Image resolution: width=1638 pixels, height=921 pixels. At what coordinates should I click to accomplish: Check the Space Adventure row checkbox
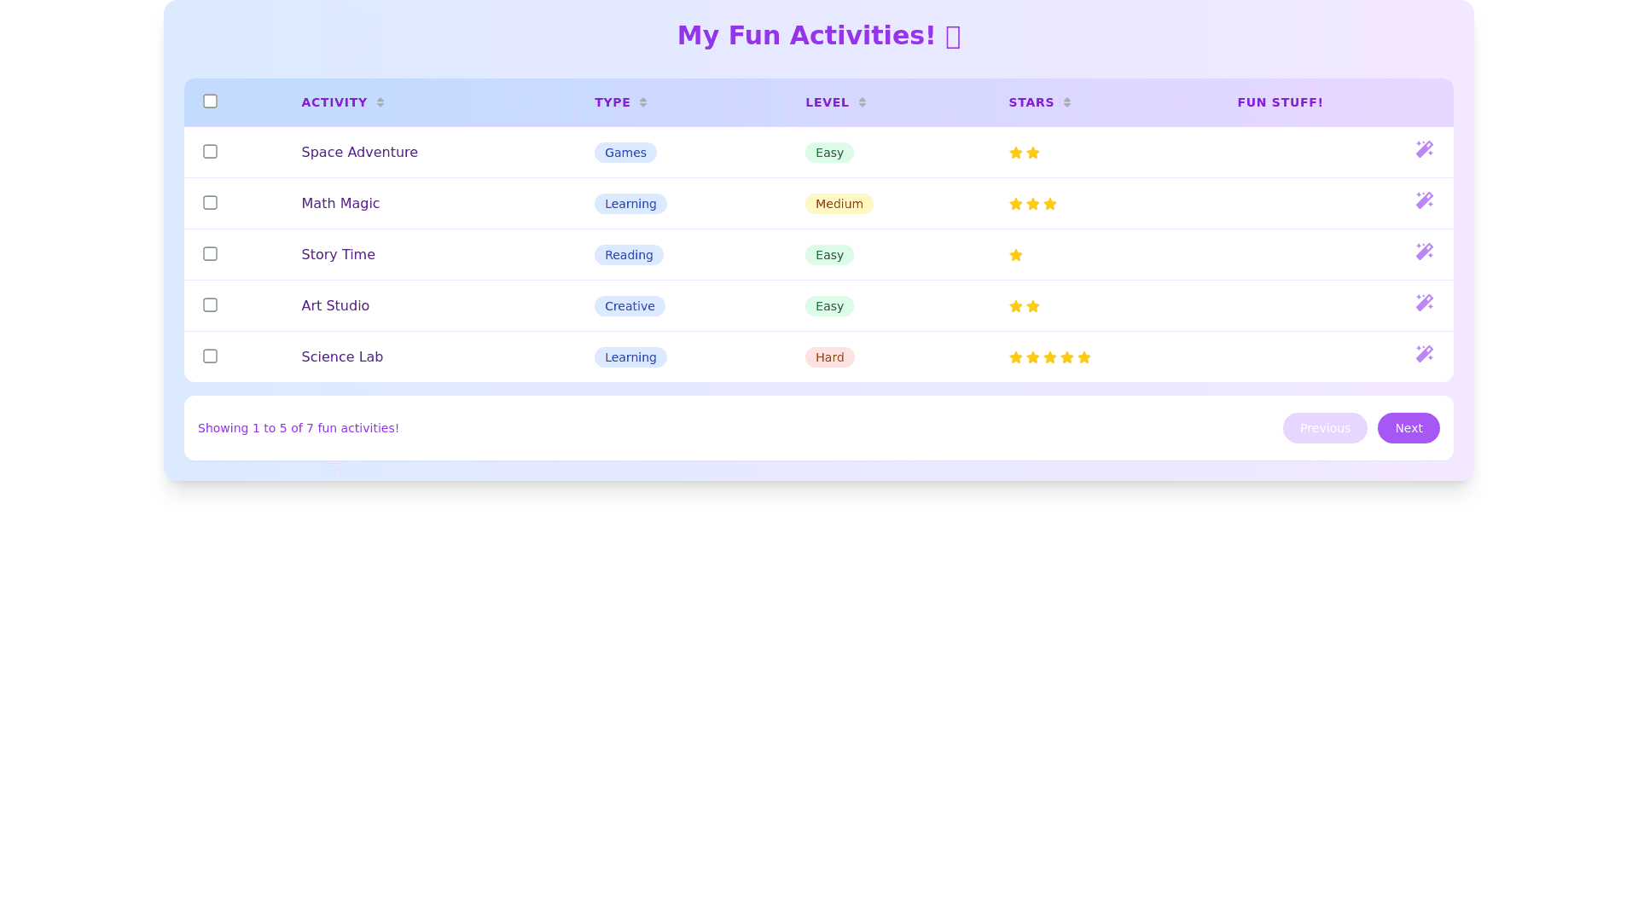click(210, 152)
